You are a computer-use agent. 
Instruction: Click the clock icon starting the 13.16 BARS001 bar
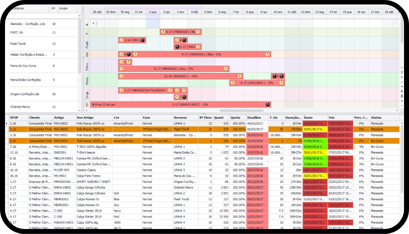tap(121, 76)
